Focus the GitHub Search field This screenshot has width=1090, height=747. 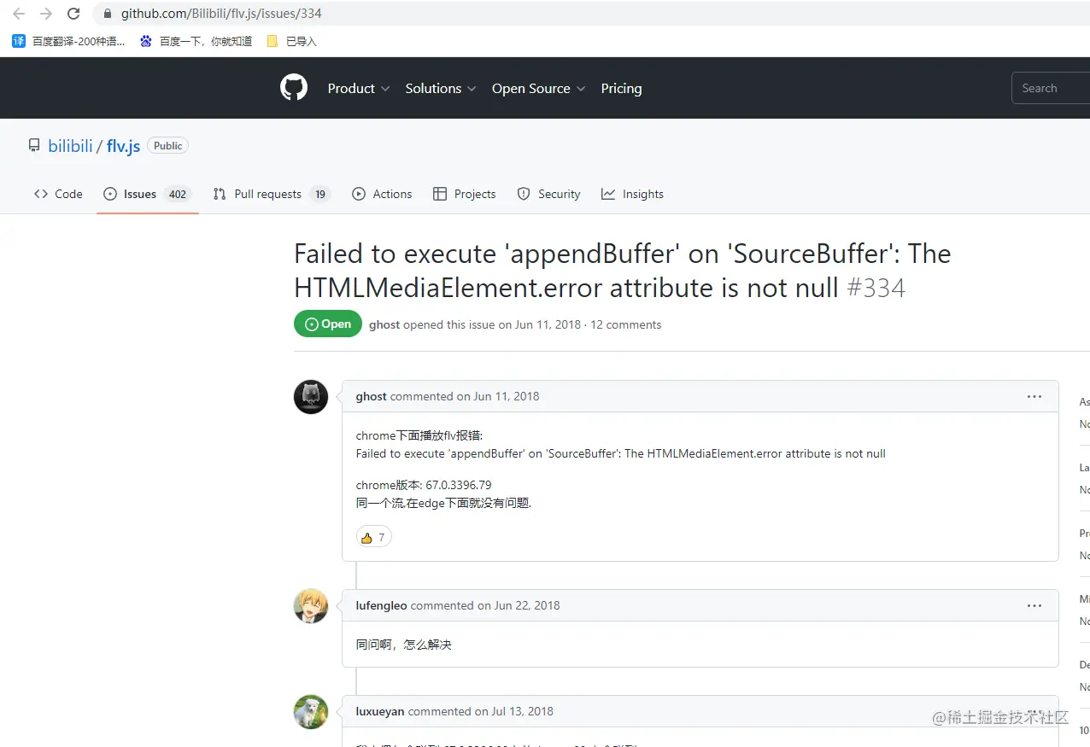pos(1051,88)
